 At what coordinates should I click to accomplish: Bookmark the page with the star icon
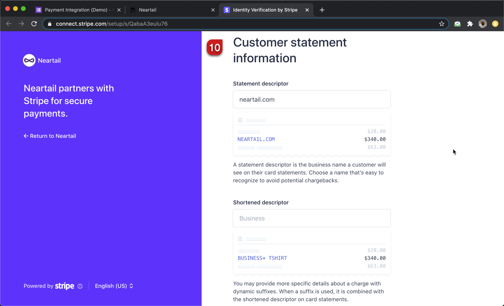[x=441, y=24]
